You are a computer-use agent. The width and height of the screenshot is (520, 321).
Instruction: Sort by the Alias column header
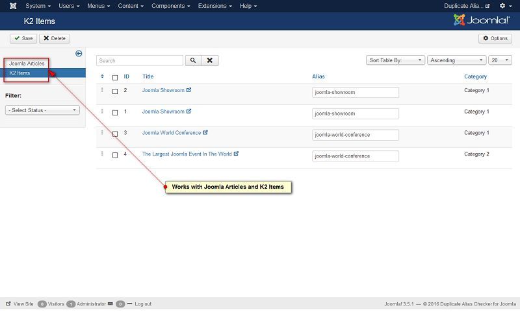pyautogui.click(x=318, y=77)
